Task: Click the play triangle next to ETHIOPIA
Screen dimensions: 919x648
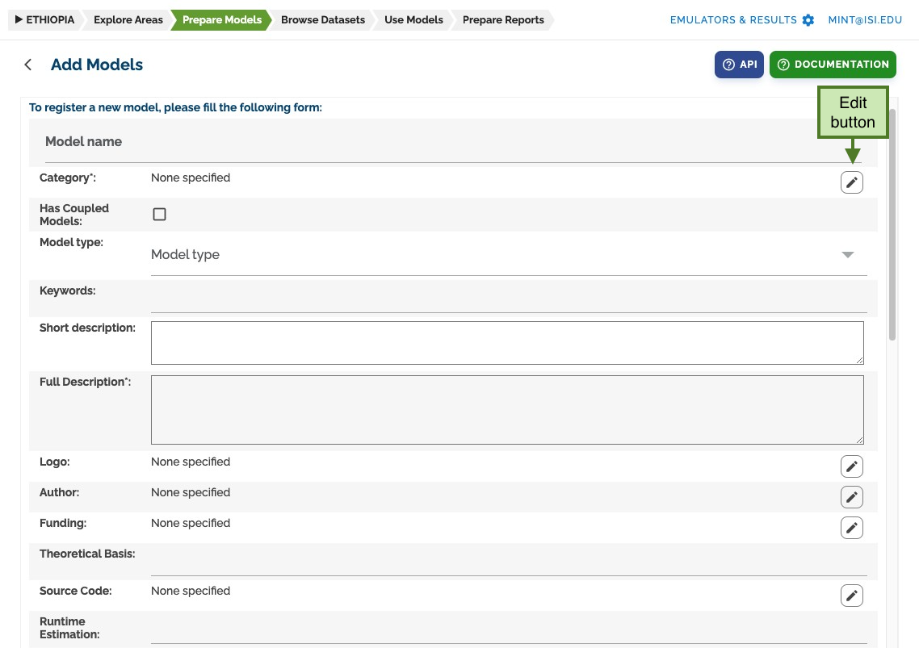Action: point(19,19)
